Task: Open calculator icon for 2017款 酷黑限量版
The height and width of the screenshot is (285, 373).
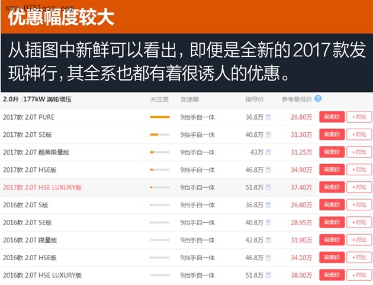Action: click(x=268, y=152)
